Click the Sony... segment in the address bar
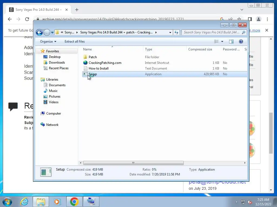Viewport: 277px width, 207px height. pyautogui.click(x=70, y=32)
